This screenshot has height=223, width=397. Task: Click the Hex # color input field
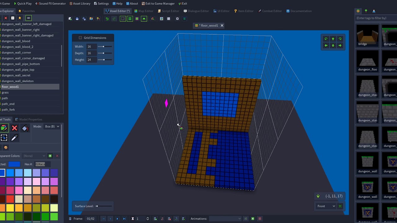click(42, 164)
